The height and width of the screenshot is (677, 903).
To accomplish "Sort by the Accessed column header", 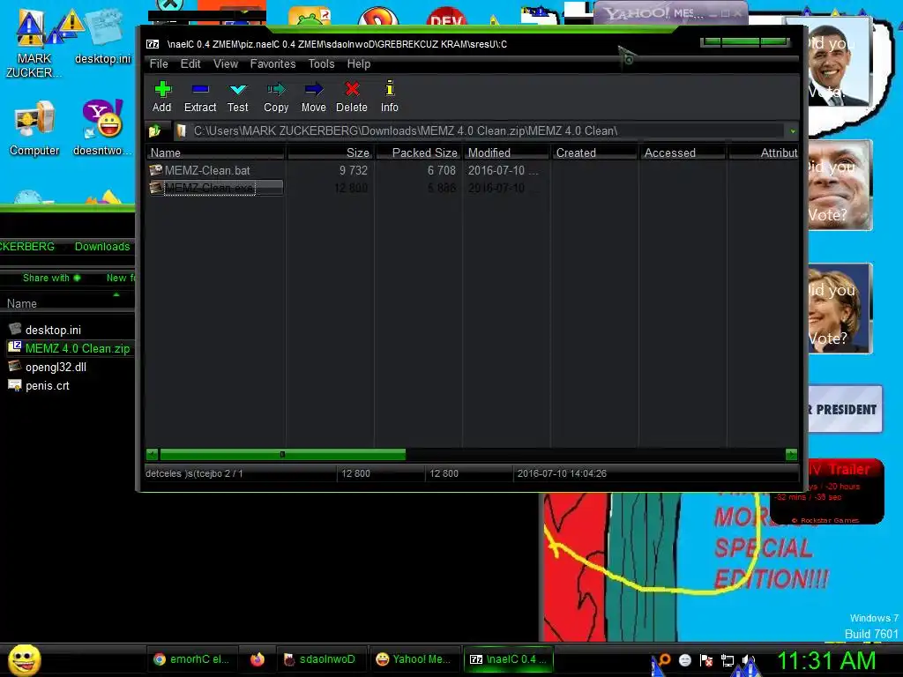I will (683, 153).
